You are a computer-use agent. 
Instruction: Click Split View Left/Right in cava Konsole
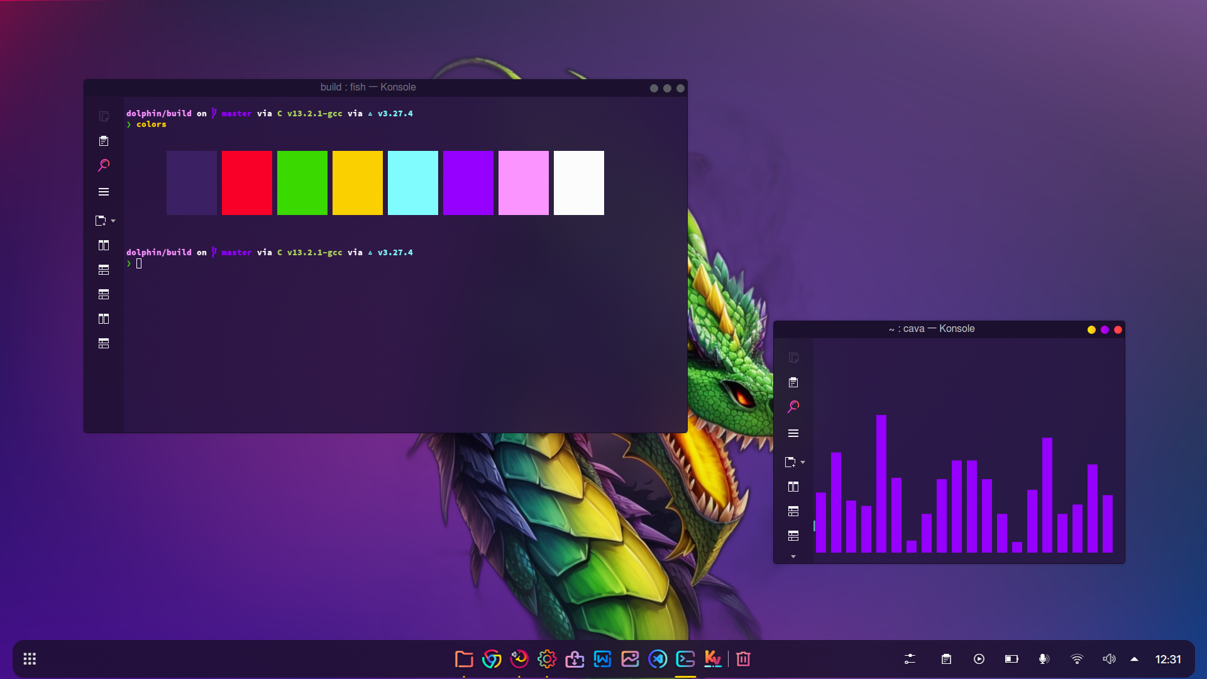tap(793, 487)
